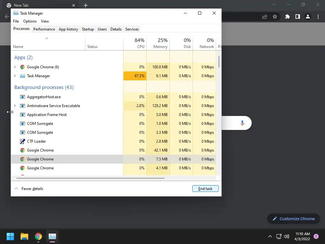Switch to the Startup tab
This screenshot has width=325, height=244.
tap(88, 29)
